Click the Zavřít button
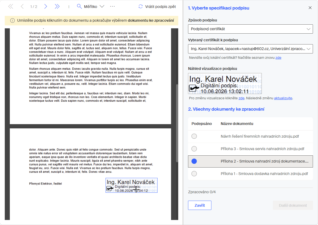This screenshot has width=318, height=225. 199,205
